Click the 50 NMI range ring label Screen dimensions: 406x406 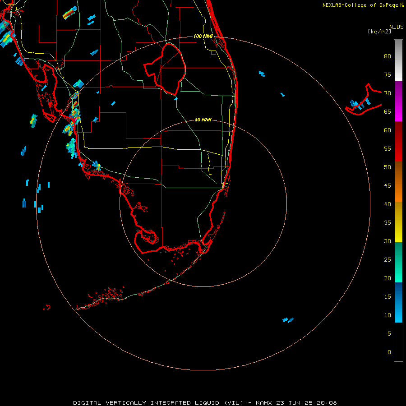point(203,120)
